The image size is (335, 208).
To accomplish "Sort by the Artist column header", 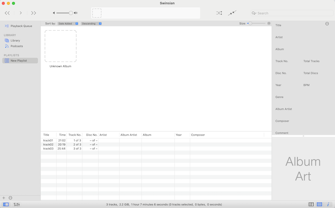I will point(109,135).
